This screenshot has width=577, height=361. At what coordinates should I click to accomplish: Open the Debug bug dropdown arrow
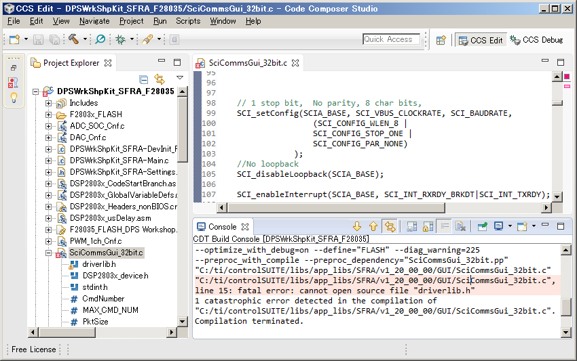tap(132, 39)
